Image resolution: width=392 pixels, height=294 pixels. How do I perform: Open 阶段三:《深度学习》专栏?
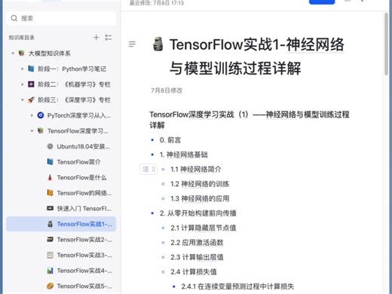[74, 100]
